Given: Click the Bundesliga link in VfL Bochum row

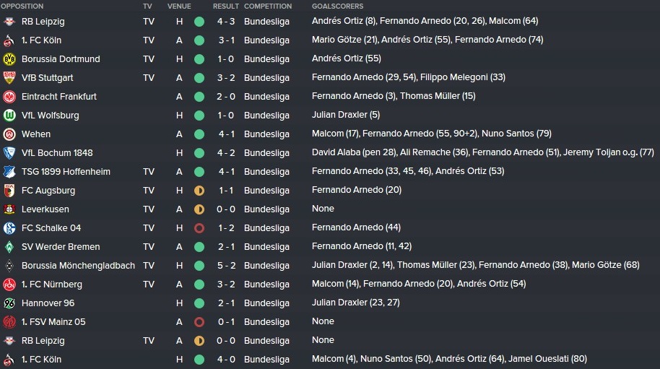Looking at the screenshot, I should [x=266, y=153].
